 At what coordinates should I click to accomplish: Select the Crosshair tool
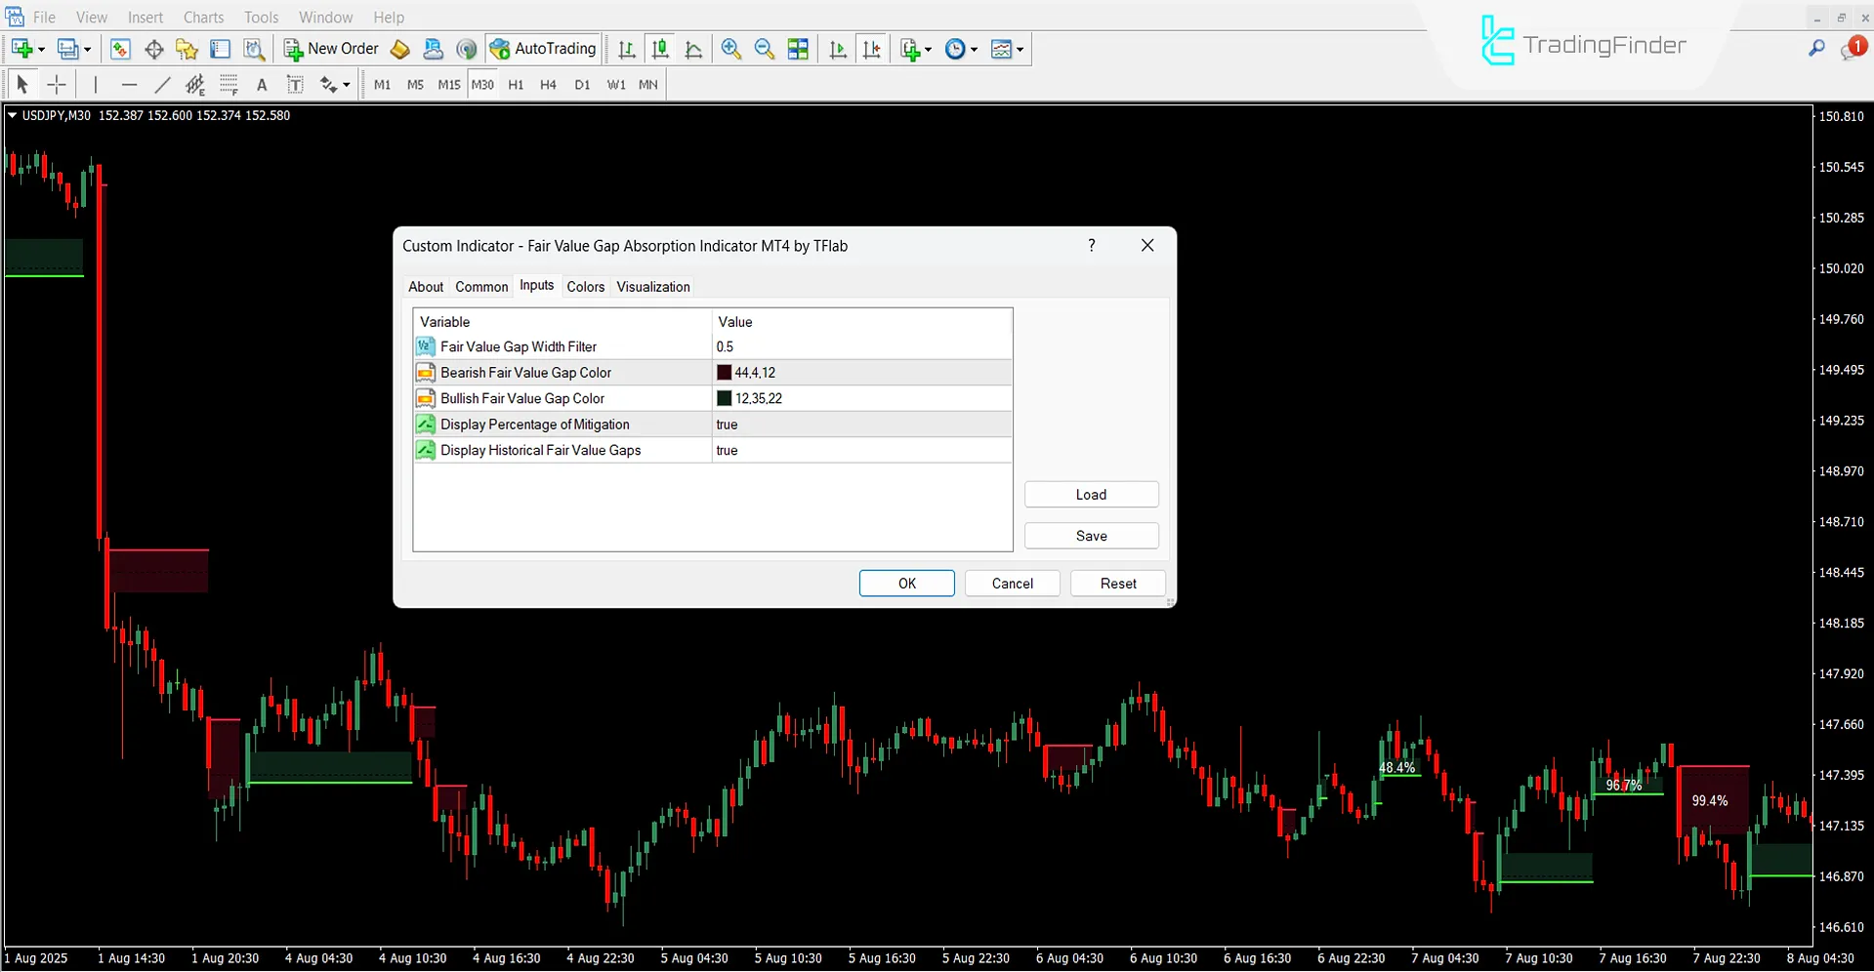57,85
